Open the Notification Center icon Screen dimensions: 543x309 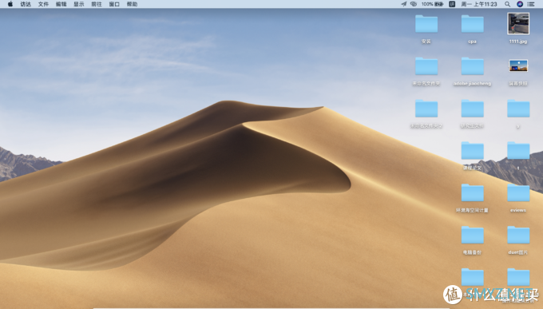pos(531,4)
